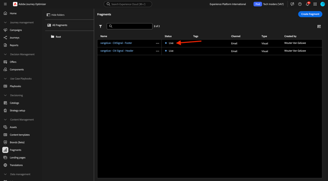Screen dimensions: 328x181
Task: Click the Strategy setup icon
Action: pos(5,110)
